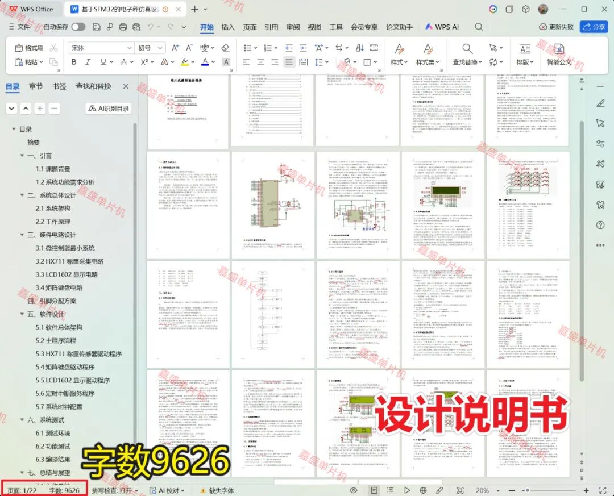Open the 拼写检查 status bar option

pyautogui.click(x=115, y=490)
